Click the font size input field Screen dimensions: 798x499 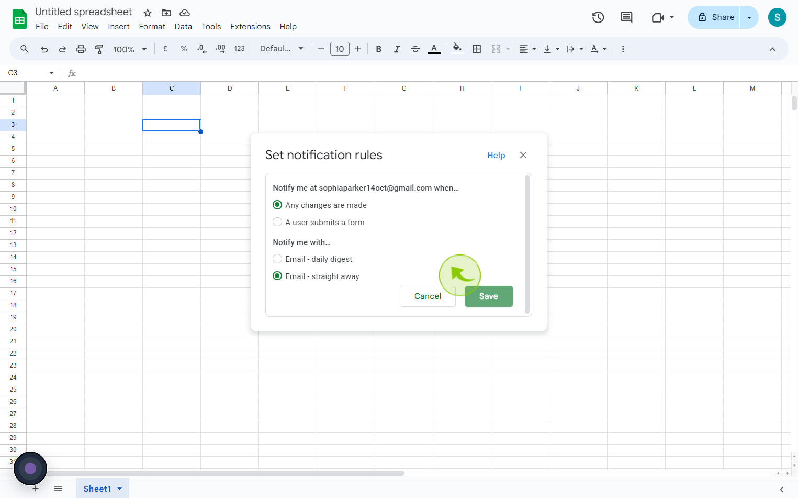[x=340, y=49]
